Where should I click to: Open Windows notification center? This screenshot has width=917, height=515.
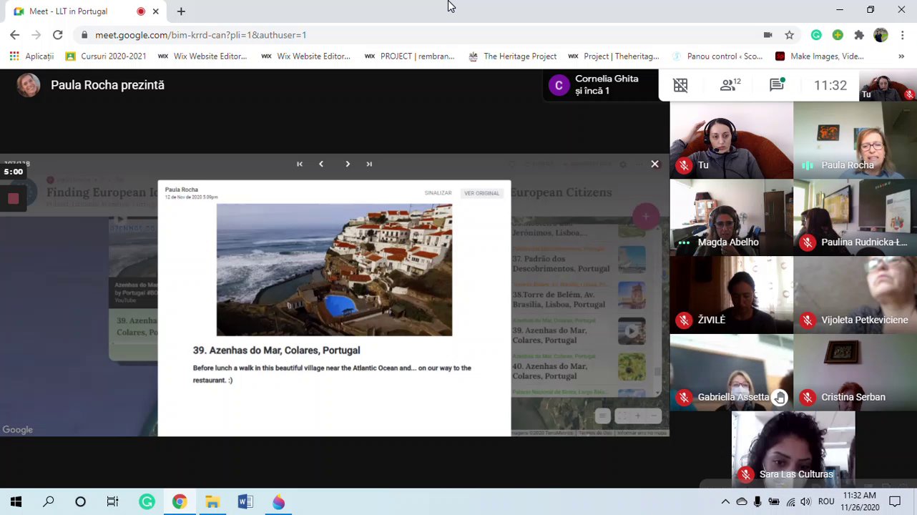pyautogui.click(x=895, y=502)
